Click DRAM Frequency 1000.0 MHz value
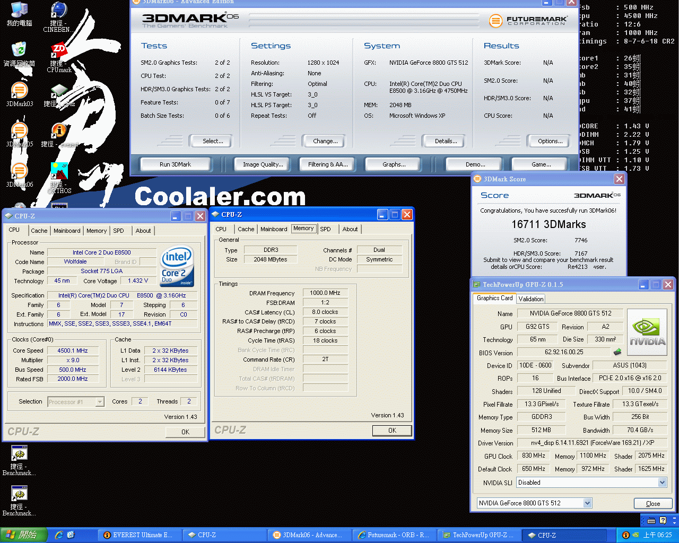Screen dimensions: 679x543 tap(325, 293)
